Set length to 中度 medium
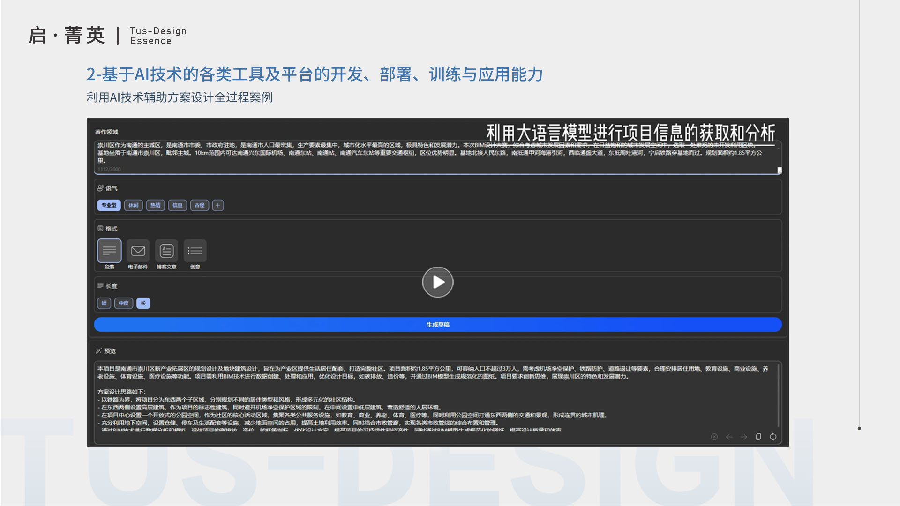 pos(124,303)
